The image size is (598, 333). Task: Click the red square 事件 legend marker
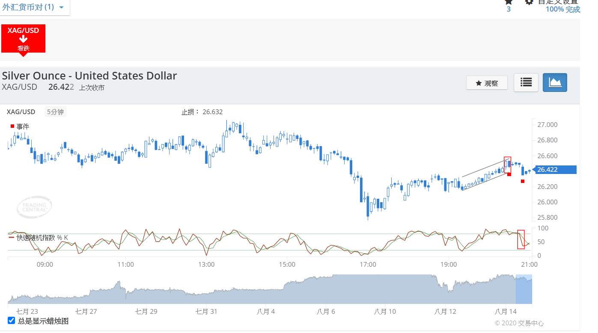[12, 126]
